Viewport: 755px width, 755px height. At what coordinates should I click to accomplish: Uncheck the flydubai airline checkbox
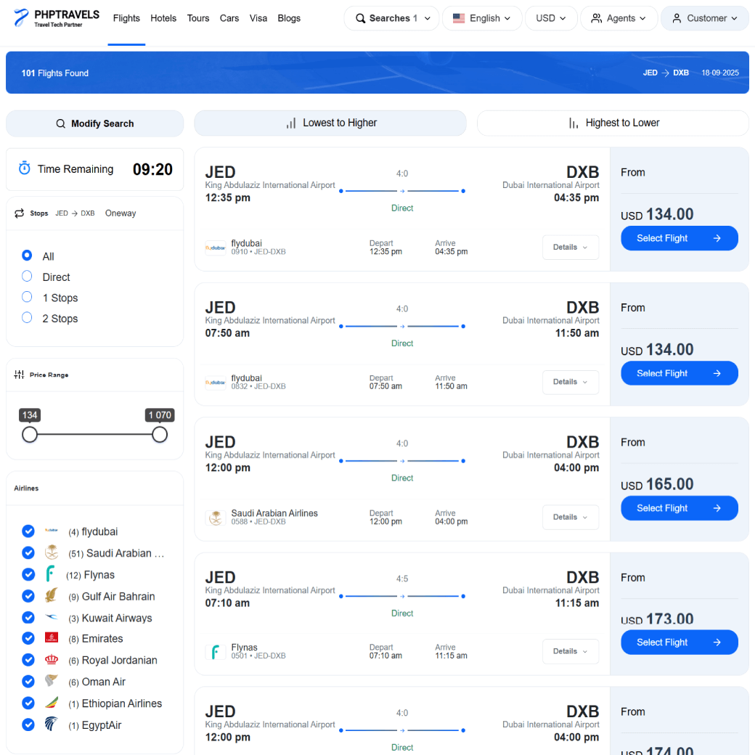click(28, 531)
